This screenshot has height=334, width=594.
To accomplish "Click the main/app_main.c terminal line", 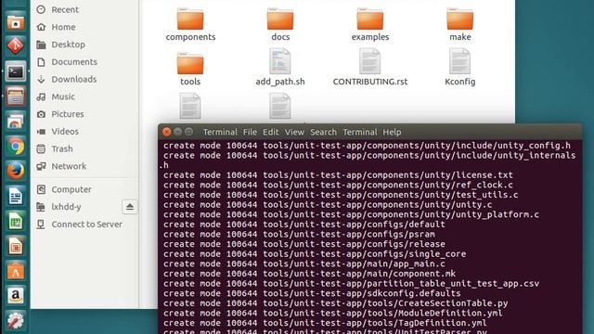I will [x=304, y=263].
